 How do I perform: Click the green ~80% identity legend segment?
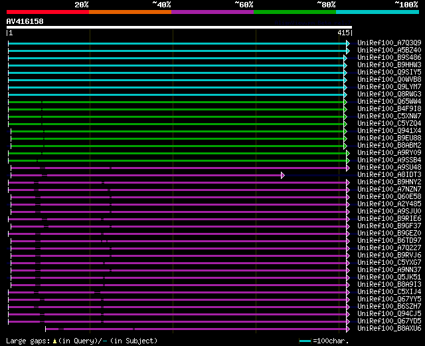[295, 12]
